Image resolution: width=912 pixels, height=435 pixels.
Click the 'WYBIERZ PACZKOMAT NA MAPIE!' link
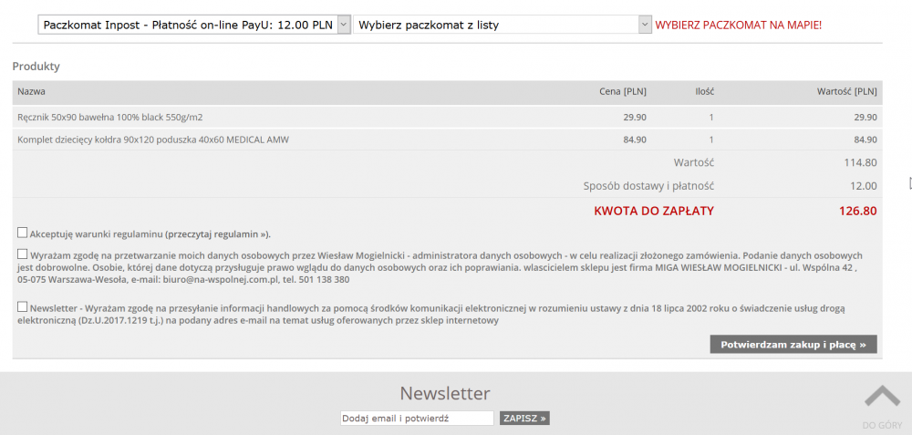point(739,25)
